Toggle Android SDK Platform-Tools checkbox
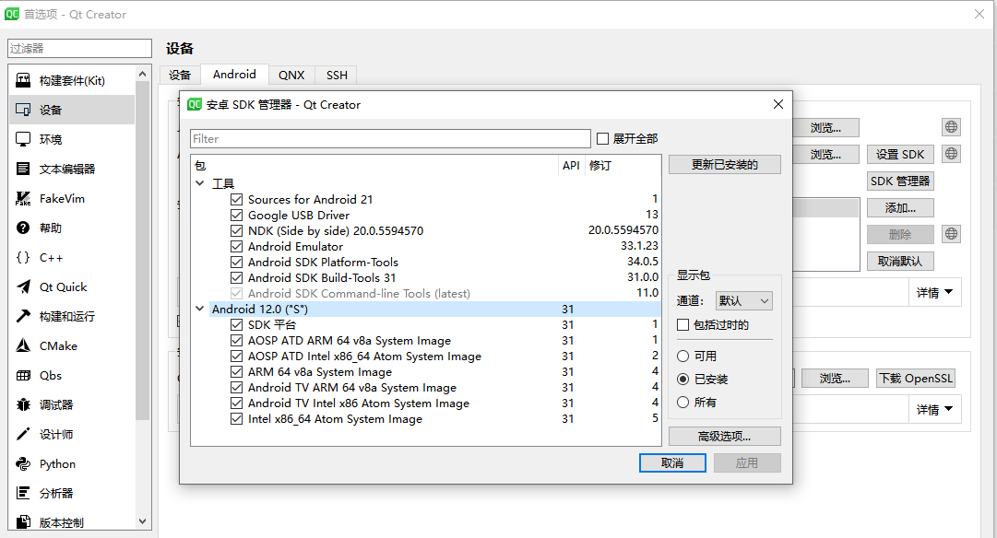 [236, 263]
